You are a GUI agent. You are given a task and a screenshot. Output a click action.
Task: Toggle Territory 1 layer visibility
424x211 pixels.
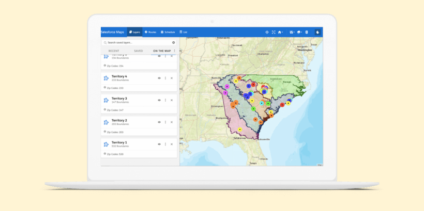159,144
